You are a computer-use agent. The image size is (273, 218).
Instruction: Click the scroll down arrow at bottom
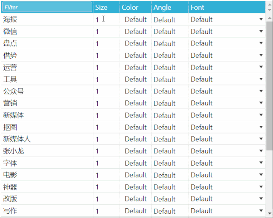click(x=270, y=213)
